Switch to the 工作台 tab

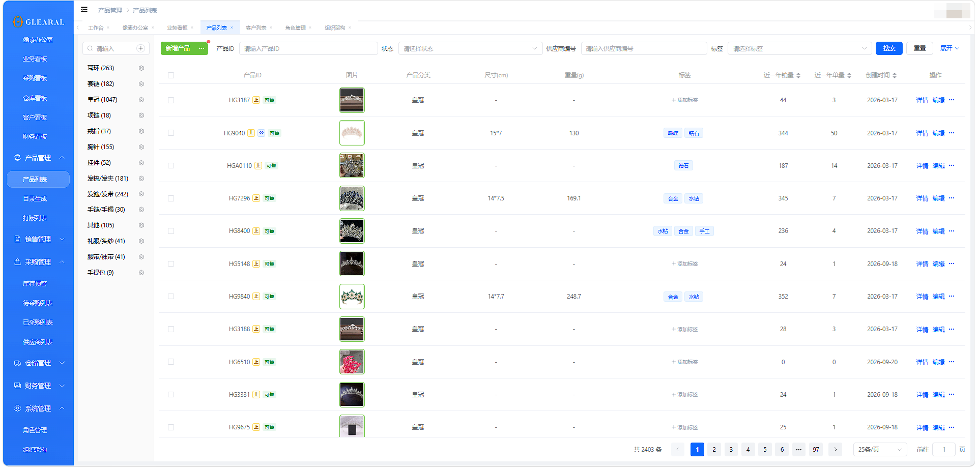point(96,28)
